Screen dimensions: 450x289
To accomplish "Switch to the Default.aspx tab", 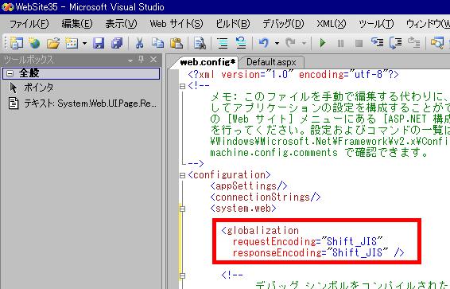I will pyautogui.click(x=271, y=62).
